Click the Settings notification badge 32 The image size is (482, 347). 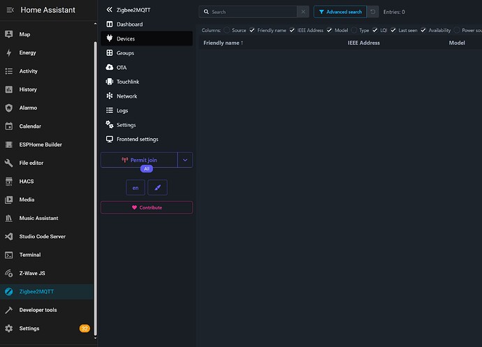(85, 328)
